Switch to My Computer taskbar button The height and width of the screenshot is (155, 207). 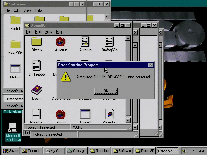pyautogui.click(x=54, y=151)
